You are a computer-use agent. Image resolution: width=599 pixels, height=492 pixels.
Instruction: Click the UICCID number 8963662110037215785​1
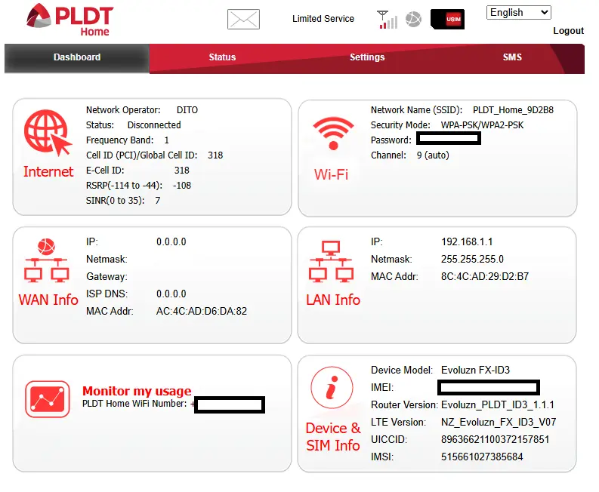pos(495,440)
